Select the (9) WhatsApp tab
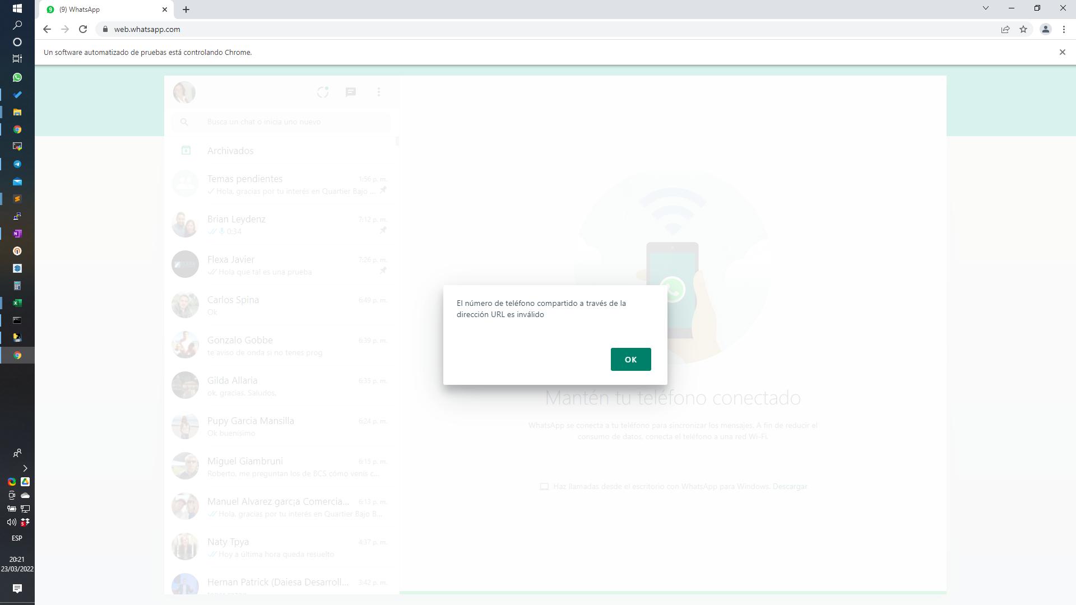 point(106,10)
